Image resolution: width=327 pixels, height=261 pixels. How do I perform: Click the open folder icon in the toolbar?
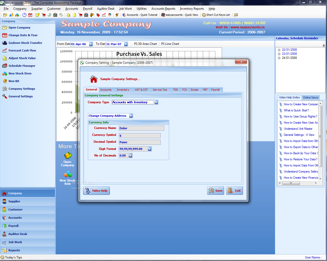[x=5, y=15]
